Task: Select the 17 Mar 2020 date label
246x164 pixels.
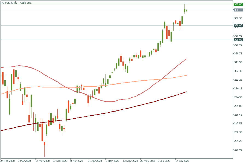Action: (x=43, y=161)
